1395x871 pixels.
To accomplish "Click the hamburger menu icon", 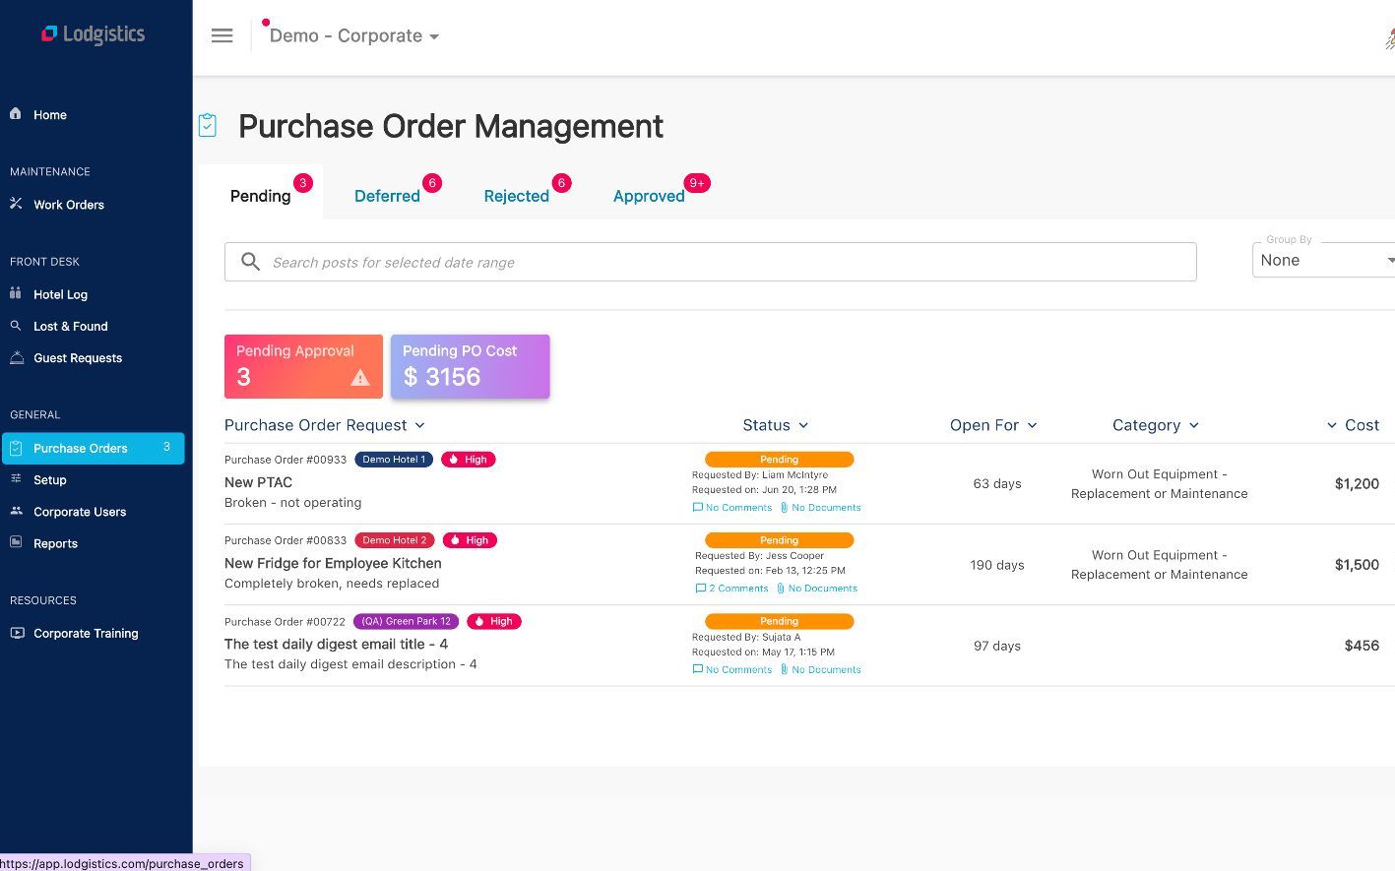I will (222, 35).
